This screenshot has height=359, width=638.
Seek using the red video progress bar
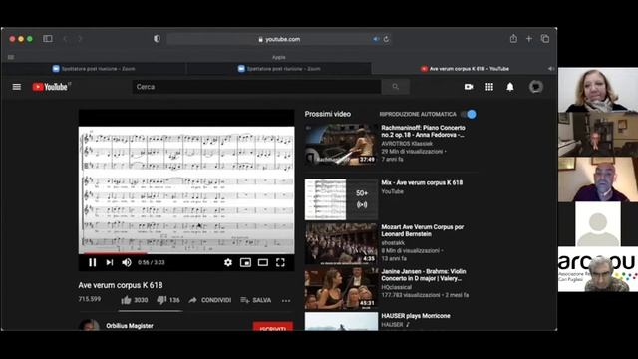tap(186, 253)
